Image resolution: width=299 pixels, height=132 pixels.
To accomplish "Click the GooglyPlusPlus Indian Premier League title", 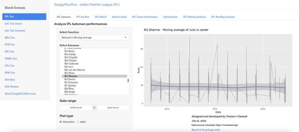I will point(87,5).
